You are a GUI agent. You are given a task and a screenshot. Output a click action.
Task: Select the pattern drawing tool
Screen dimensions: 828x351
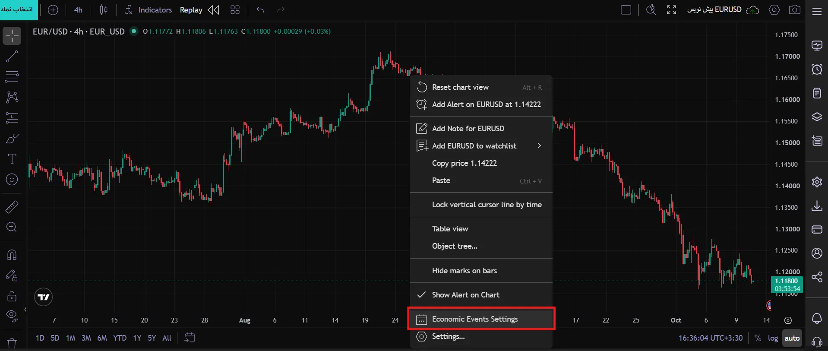[12, 97]
